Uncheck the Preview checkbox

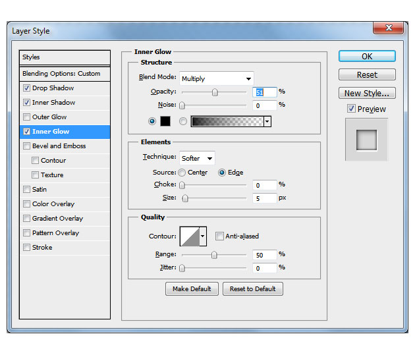click(351, 109)
